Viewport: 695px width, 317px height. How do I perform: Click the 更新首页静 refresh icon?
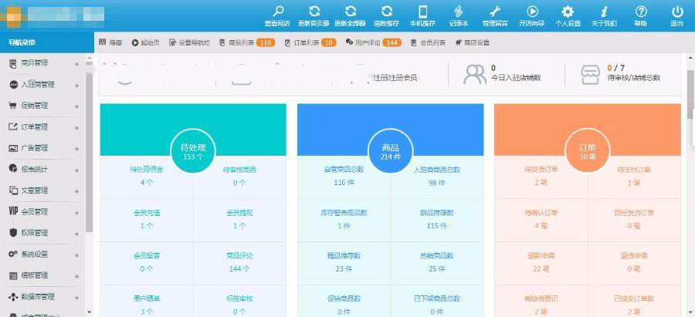coord(314,11)
